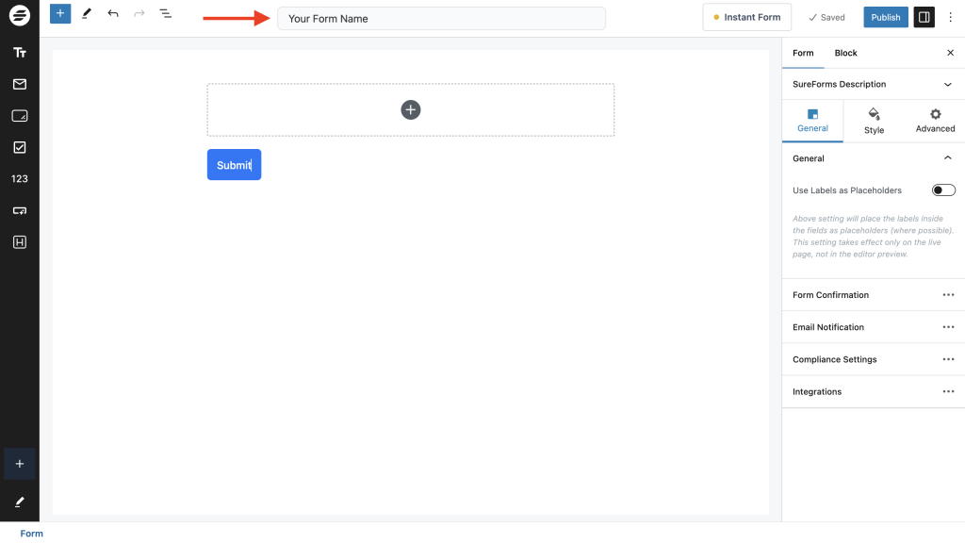The height and width of the screenshot is (544, 965).
Task: Click the blue Submit button on the canvas
Action: 234,164
